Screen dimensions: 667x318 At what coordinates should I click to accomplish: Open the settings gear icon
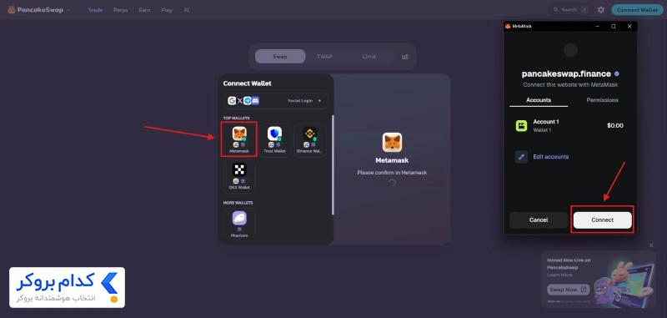(600, 10)
